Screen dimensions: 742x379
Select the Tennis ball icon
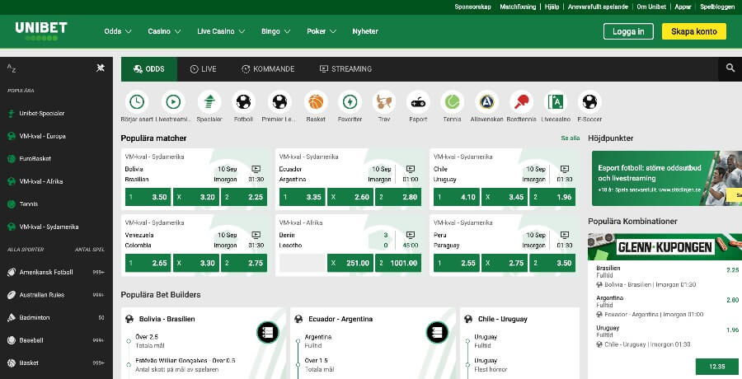click(x=452, y=101)
